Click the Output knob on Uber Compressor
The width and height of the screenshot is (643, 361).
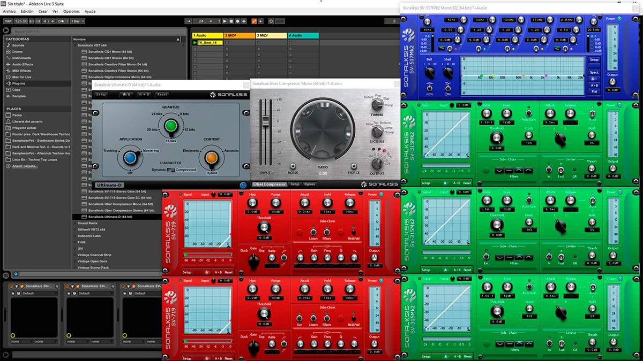[378, 163]
